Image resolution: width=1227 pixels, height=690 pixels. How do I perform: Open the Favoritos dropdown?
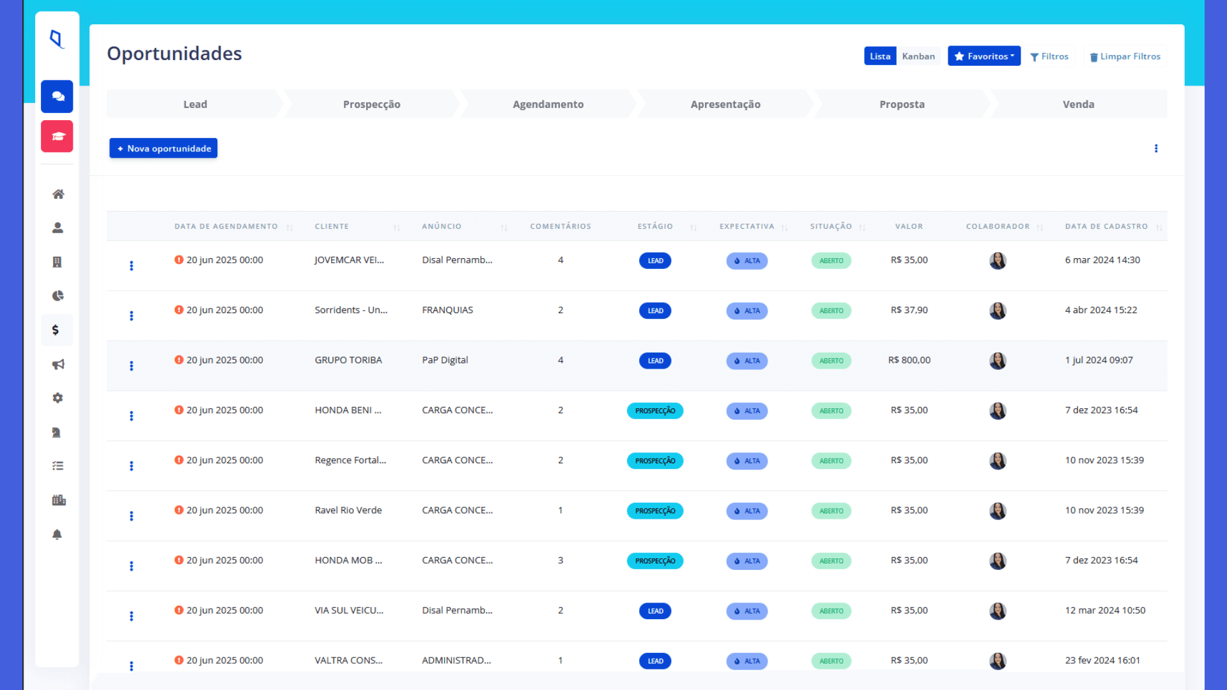point(984,56)
